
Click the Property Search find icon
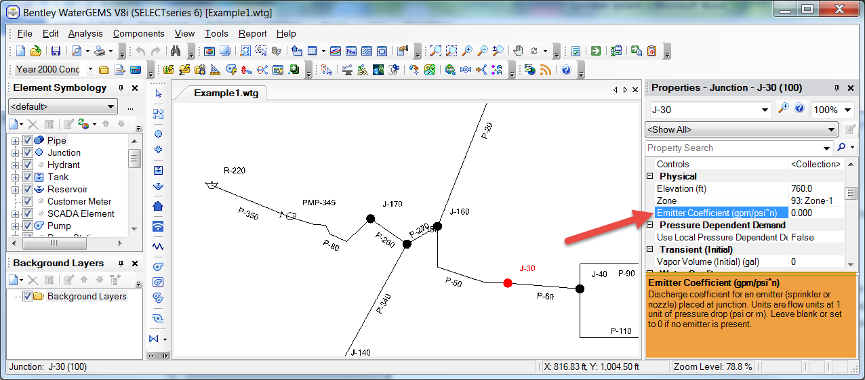(841, 148)
